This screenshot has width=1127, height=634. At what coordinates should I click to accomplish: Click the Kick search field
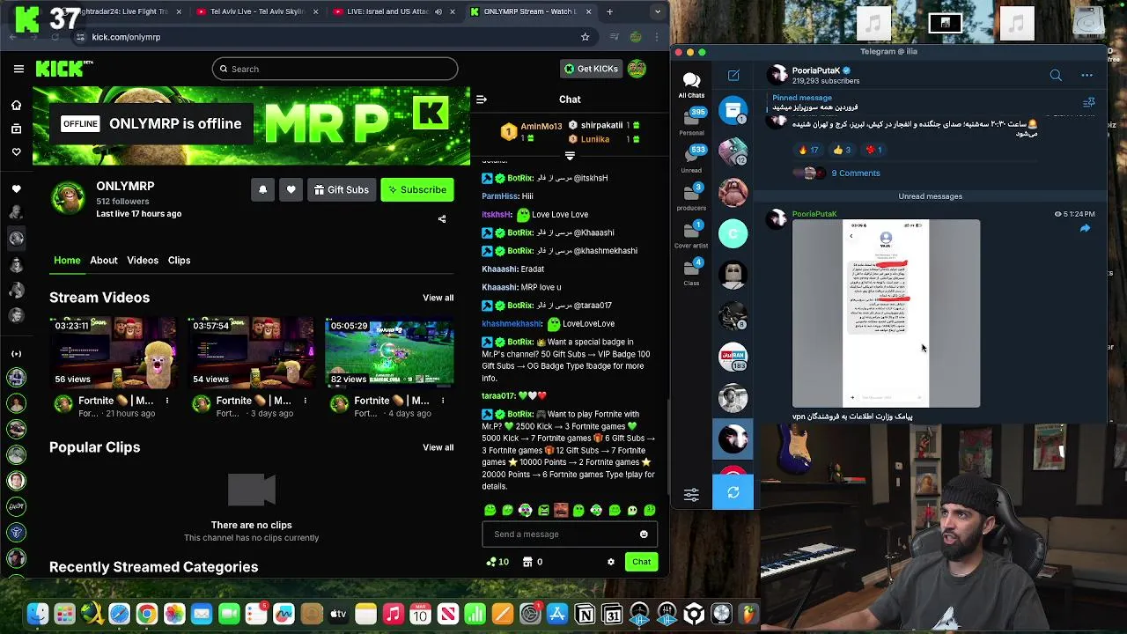point(335,69)
